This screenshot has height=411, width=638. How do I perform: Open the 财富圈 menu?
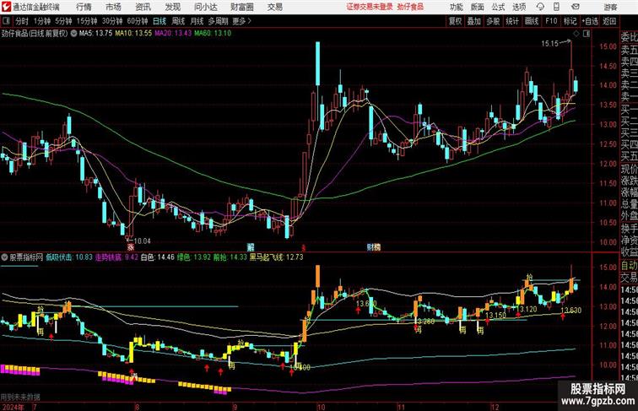point(242,7)
